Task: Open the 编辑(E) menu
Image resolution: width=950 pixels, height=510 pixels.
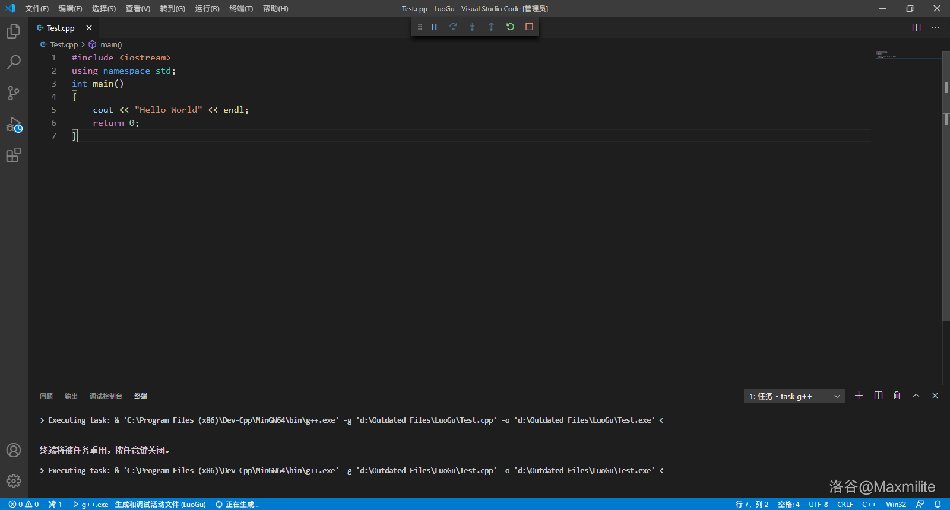Action: [70, 8]
